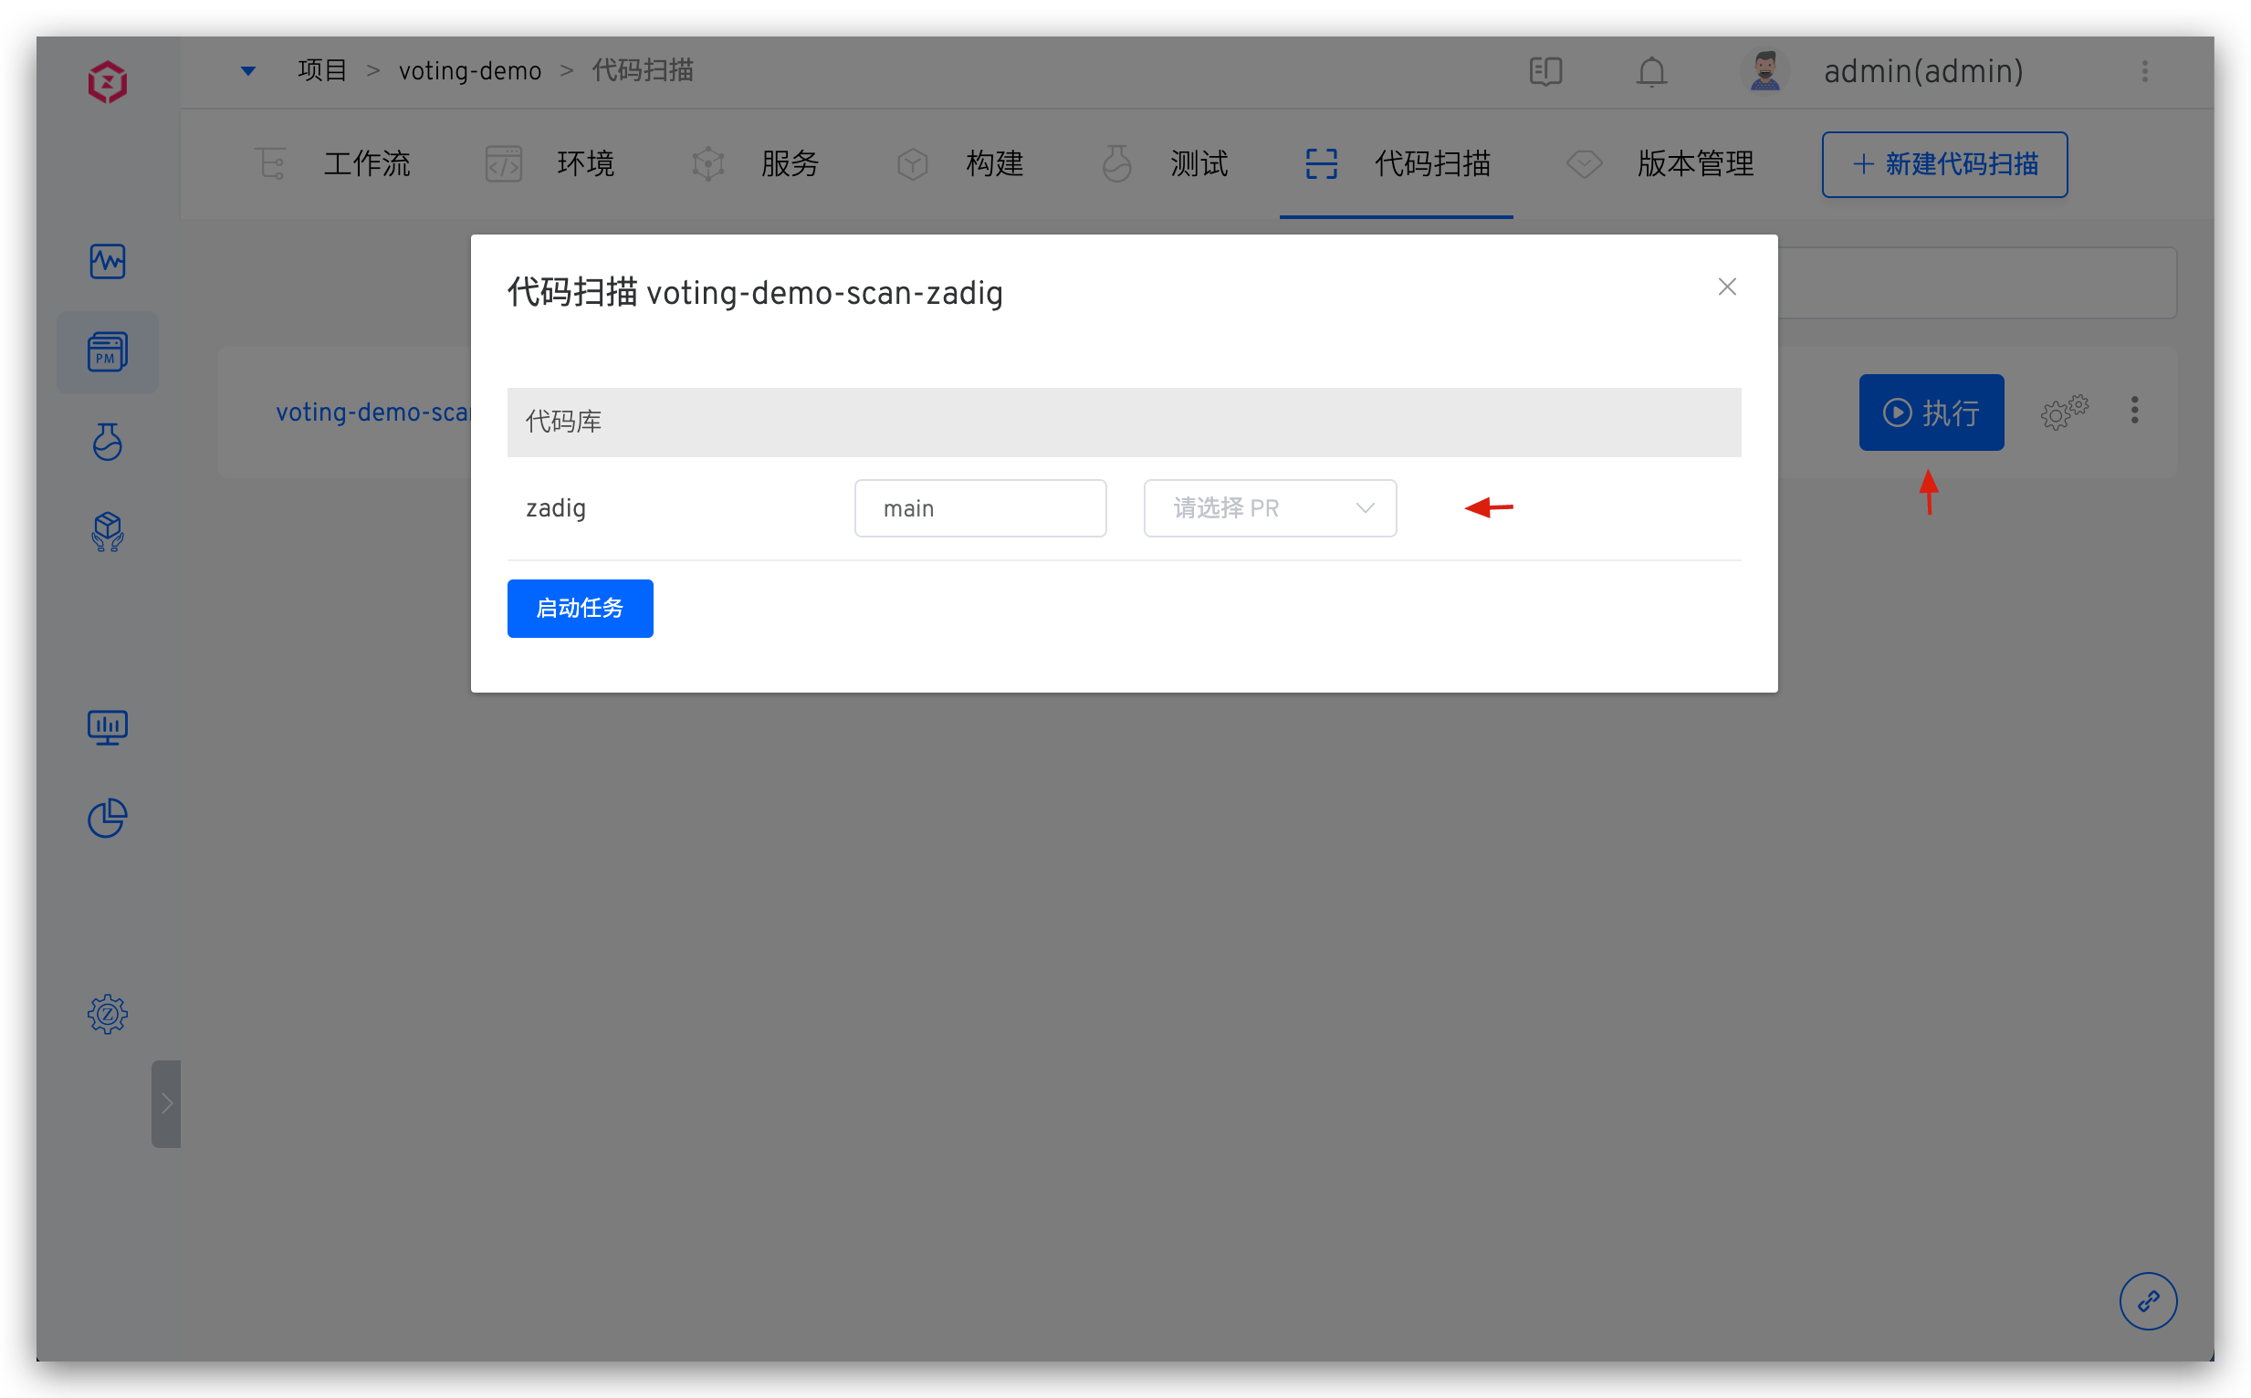Expand the project switcher triangle in breadcrumb

pos(248,71)
